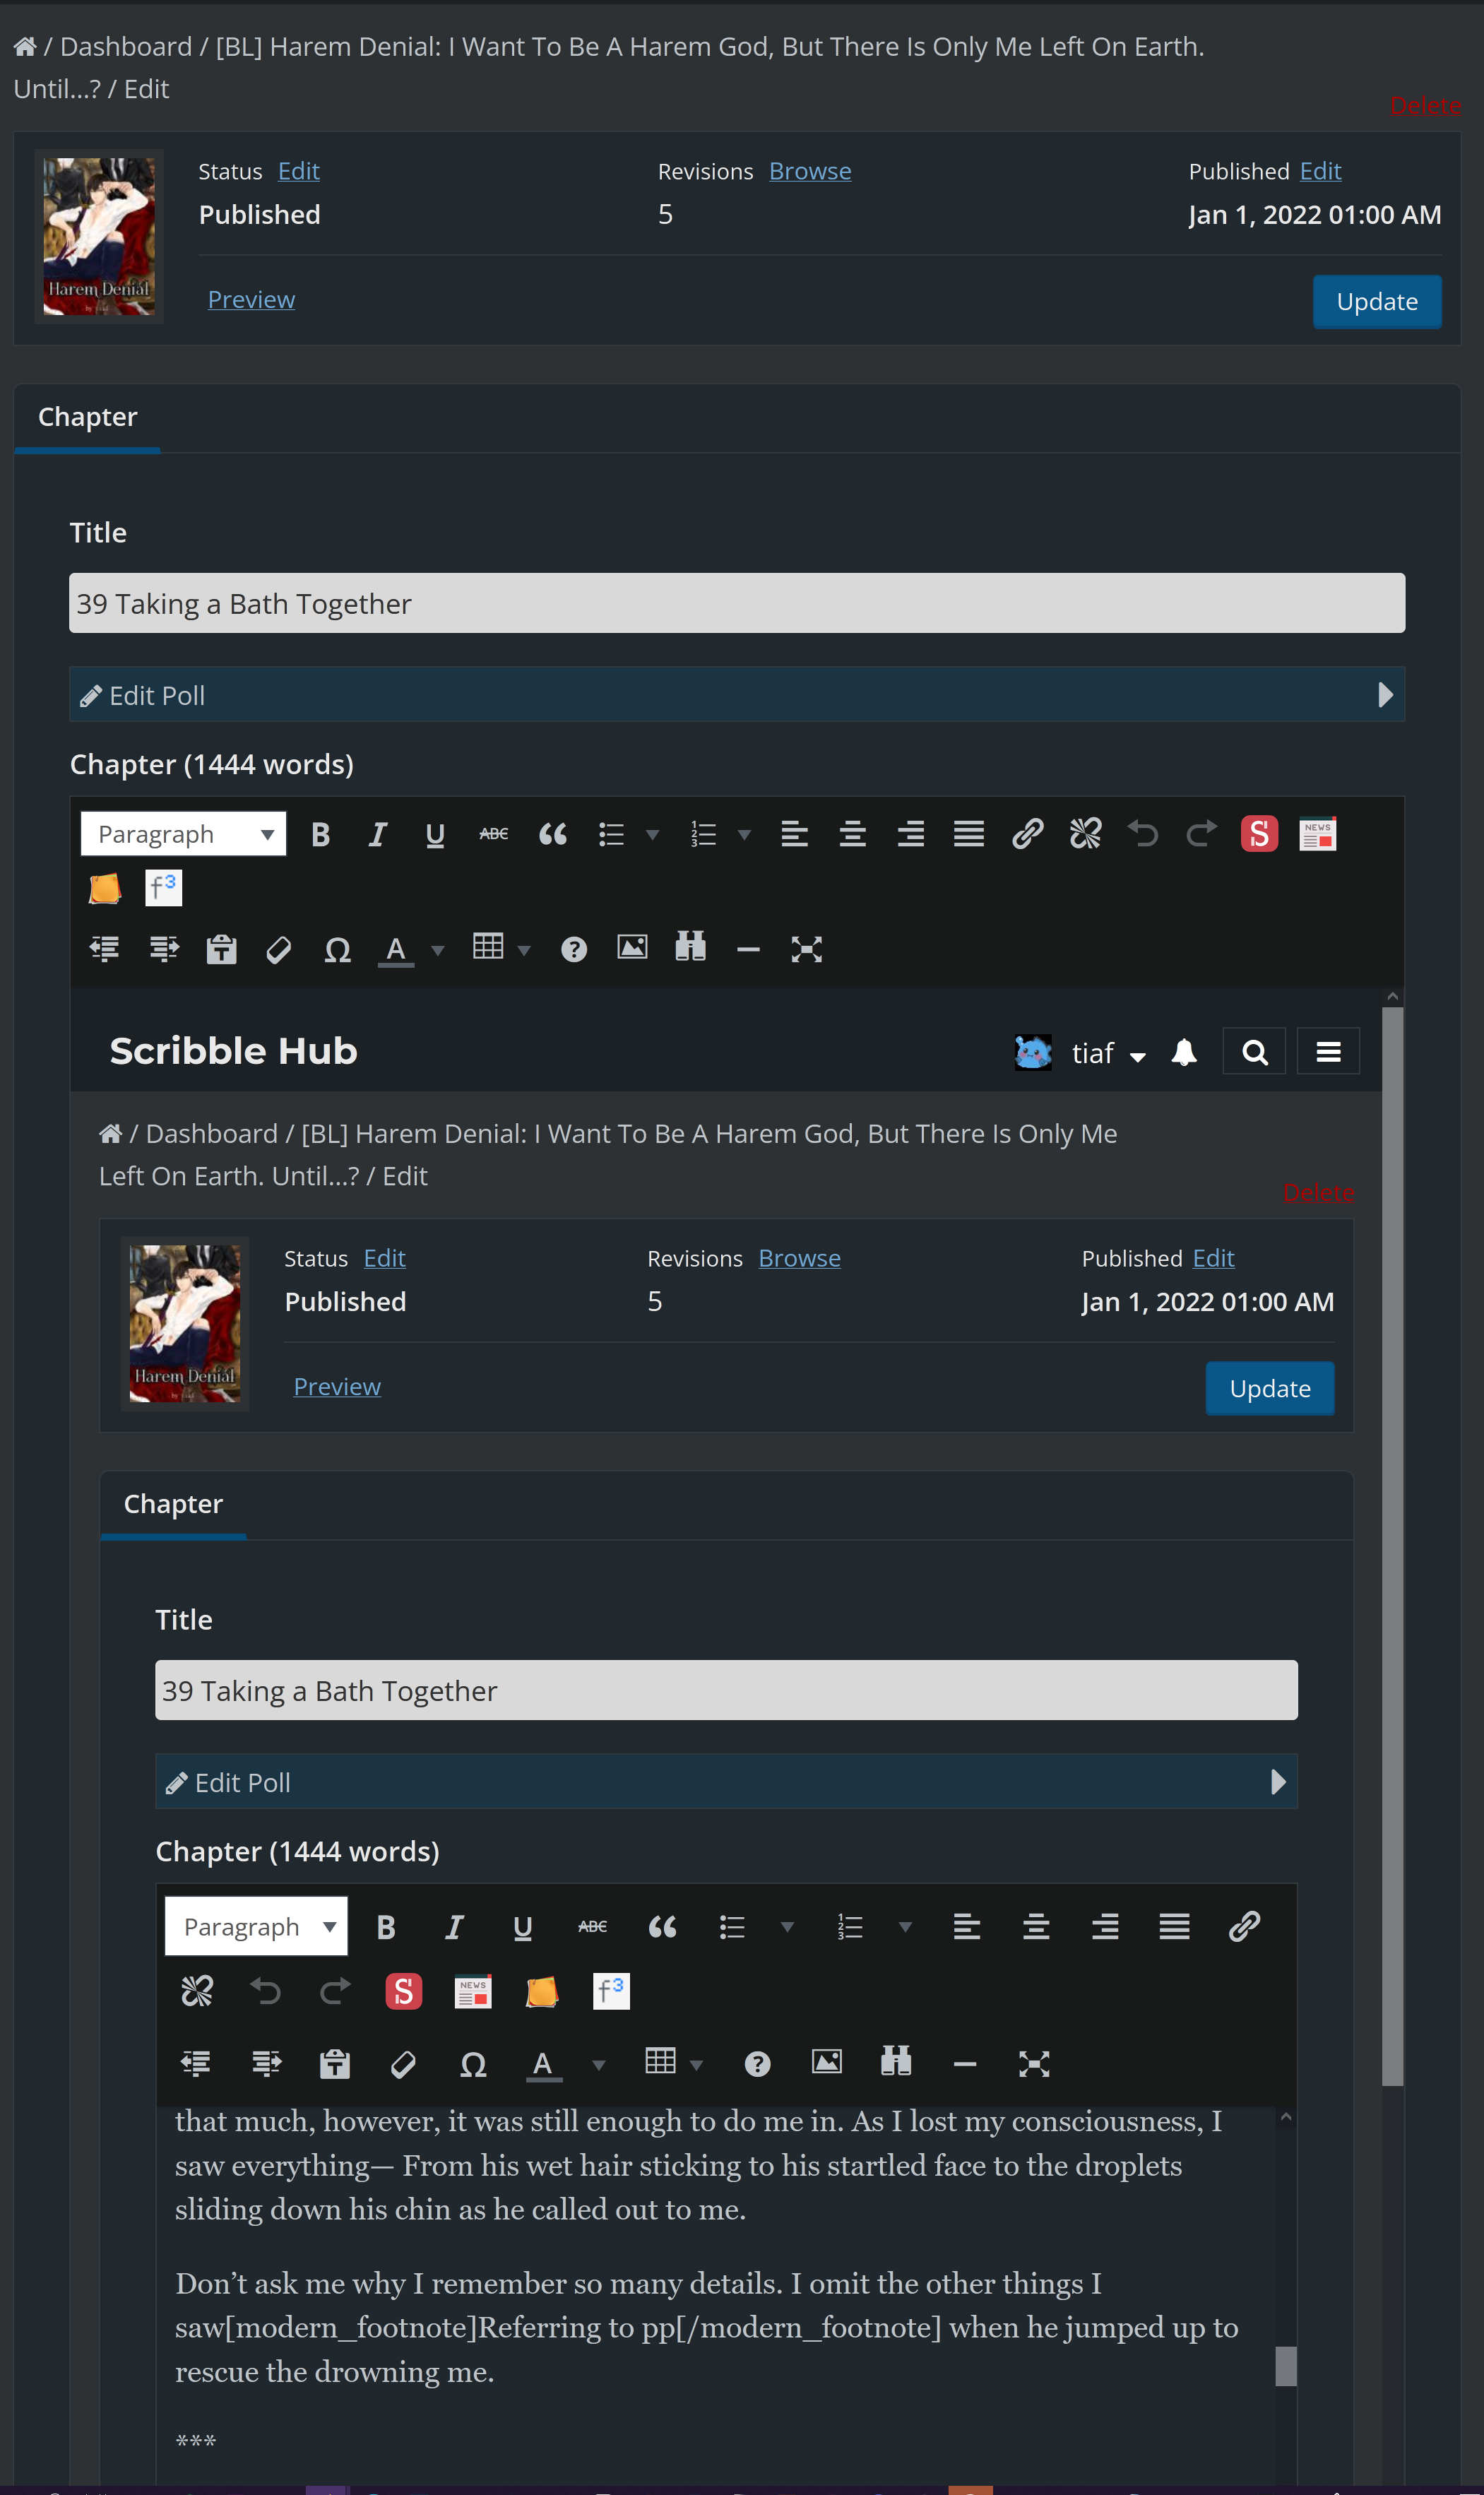Open the Paragraph format dropdown at top
This screenshot has width=1484, height=2495.
[184, 834]
